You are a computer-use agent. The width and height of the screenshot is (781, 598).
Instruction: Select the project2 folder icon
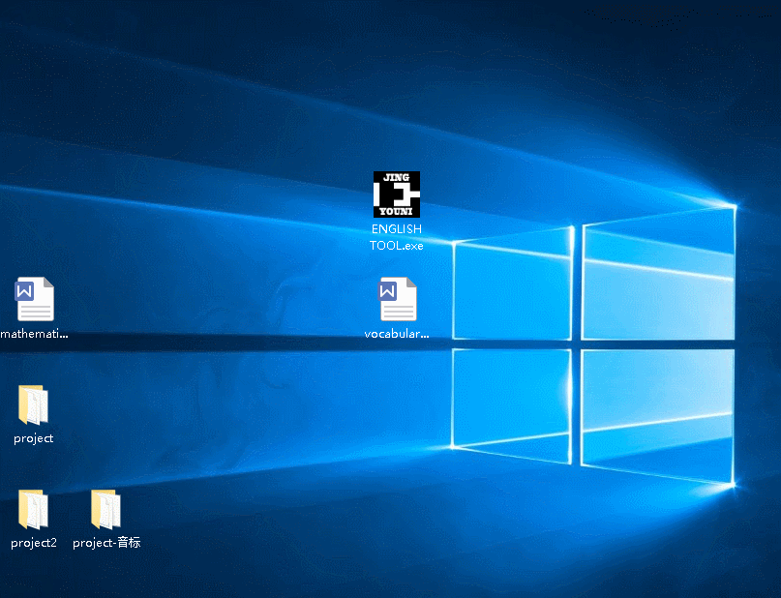coord(33,510)
